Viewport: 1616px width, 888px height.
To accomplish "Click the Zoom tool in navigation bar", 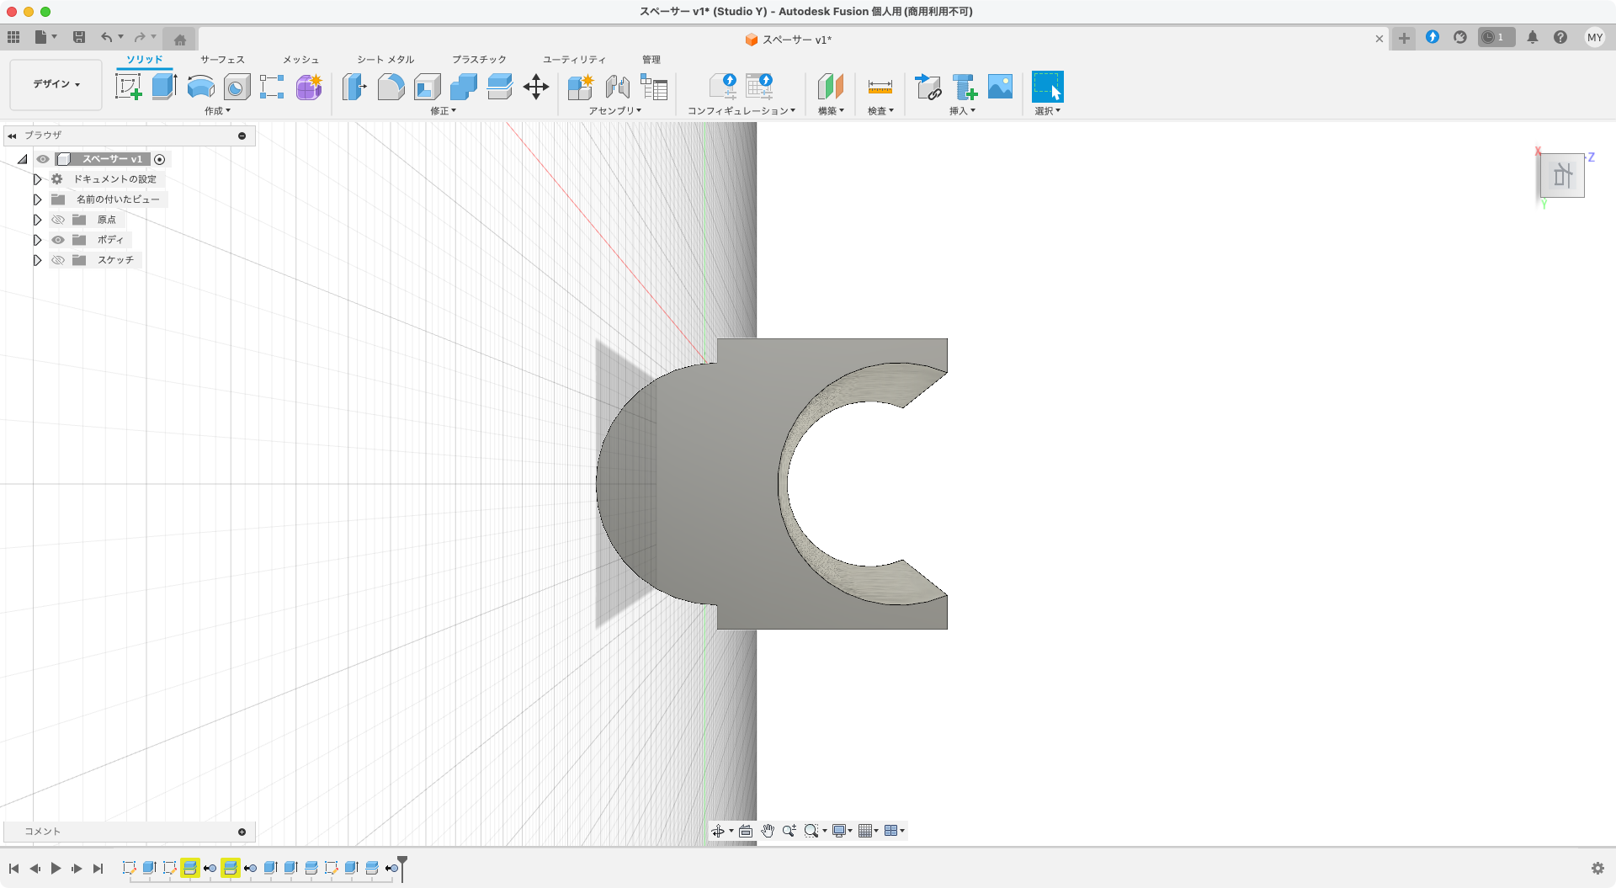I will (789, 831).
